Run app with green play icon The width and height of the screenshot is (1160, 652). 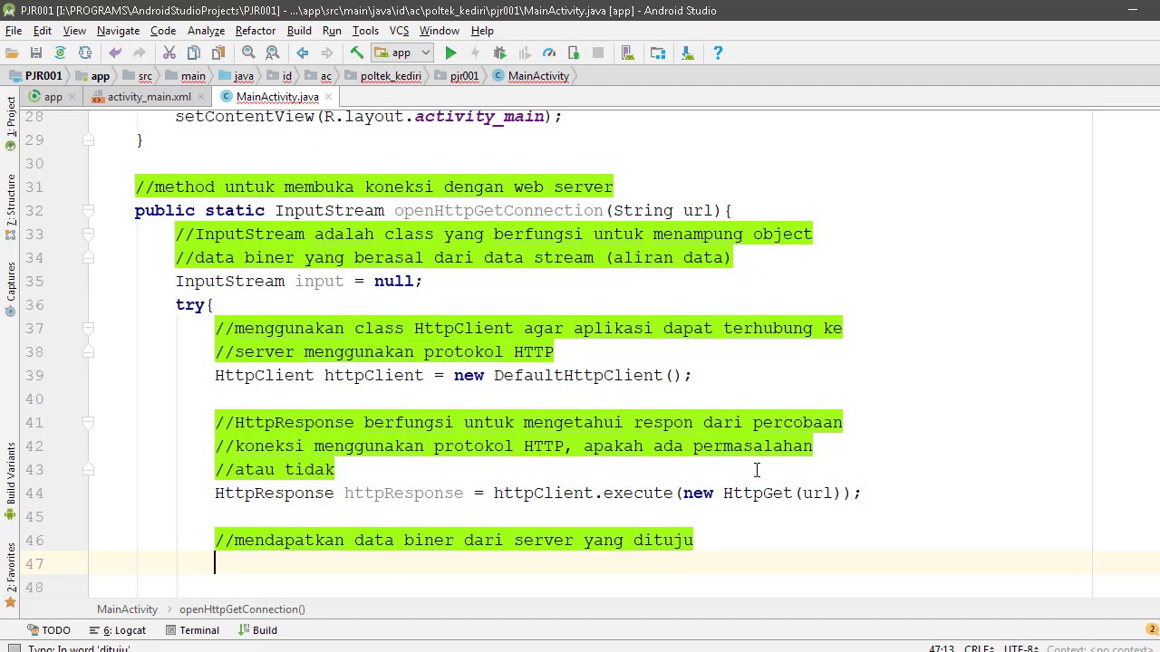450,53
